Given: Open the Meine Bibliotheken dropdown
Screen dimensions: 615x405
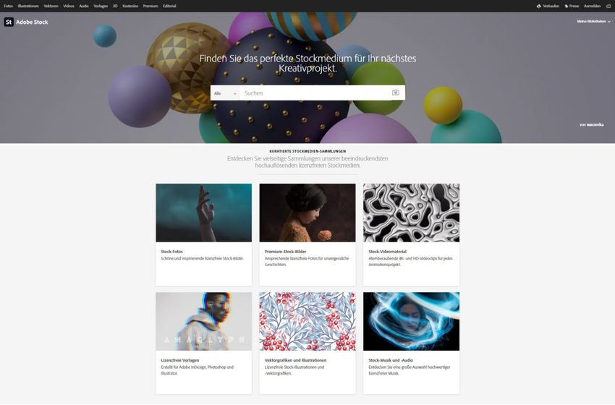Looking at the screenshot, I should (x=593, y=22).
